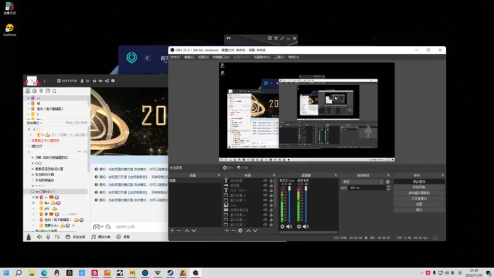Screen dimensions: 494x278
Task: Click the trash icon in small YY window
Action: click(x=276, y=38)
